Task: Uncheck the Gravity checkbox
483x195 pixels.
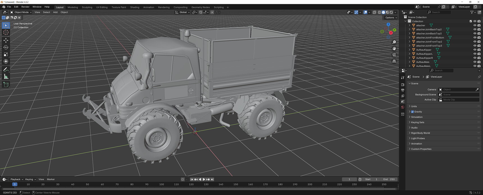Action: pos(413,112)
